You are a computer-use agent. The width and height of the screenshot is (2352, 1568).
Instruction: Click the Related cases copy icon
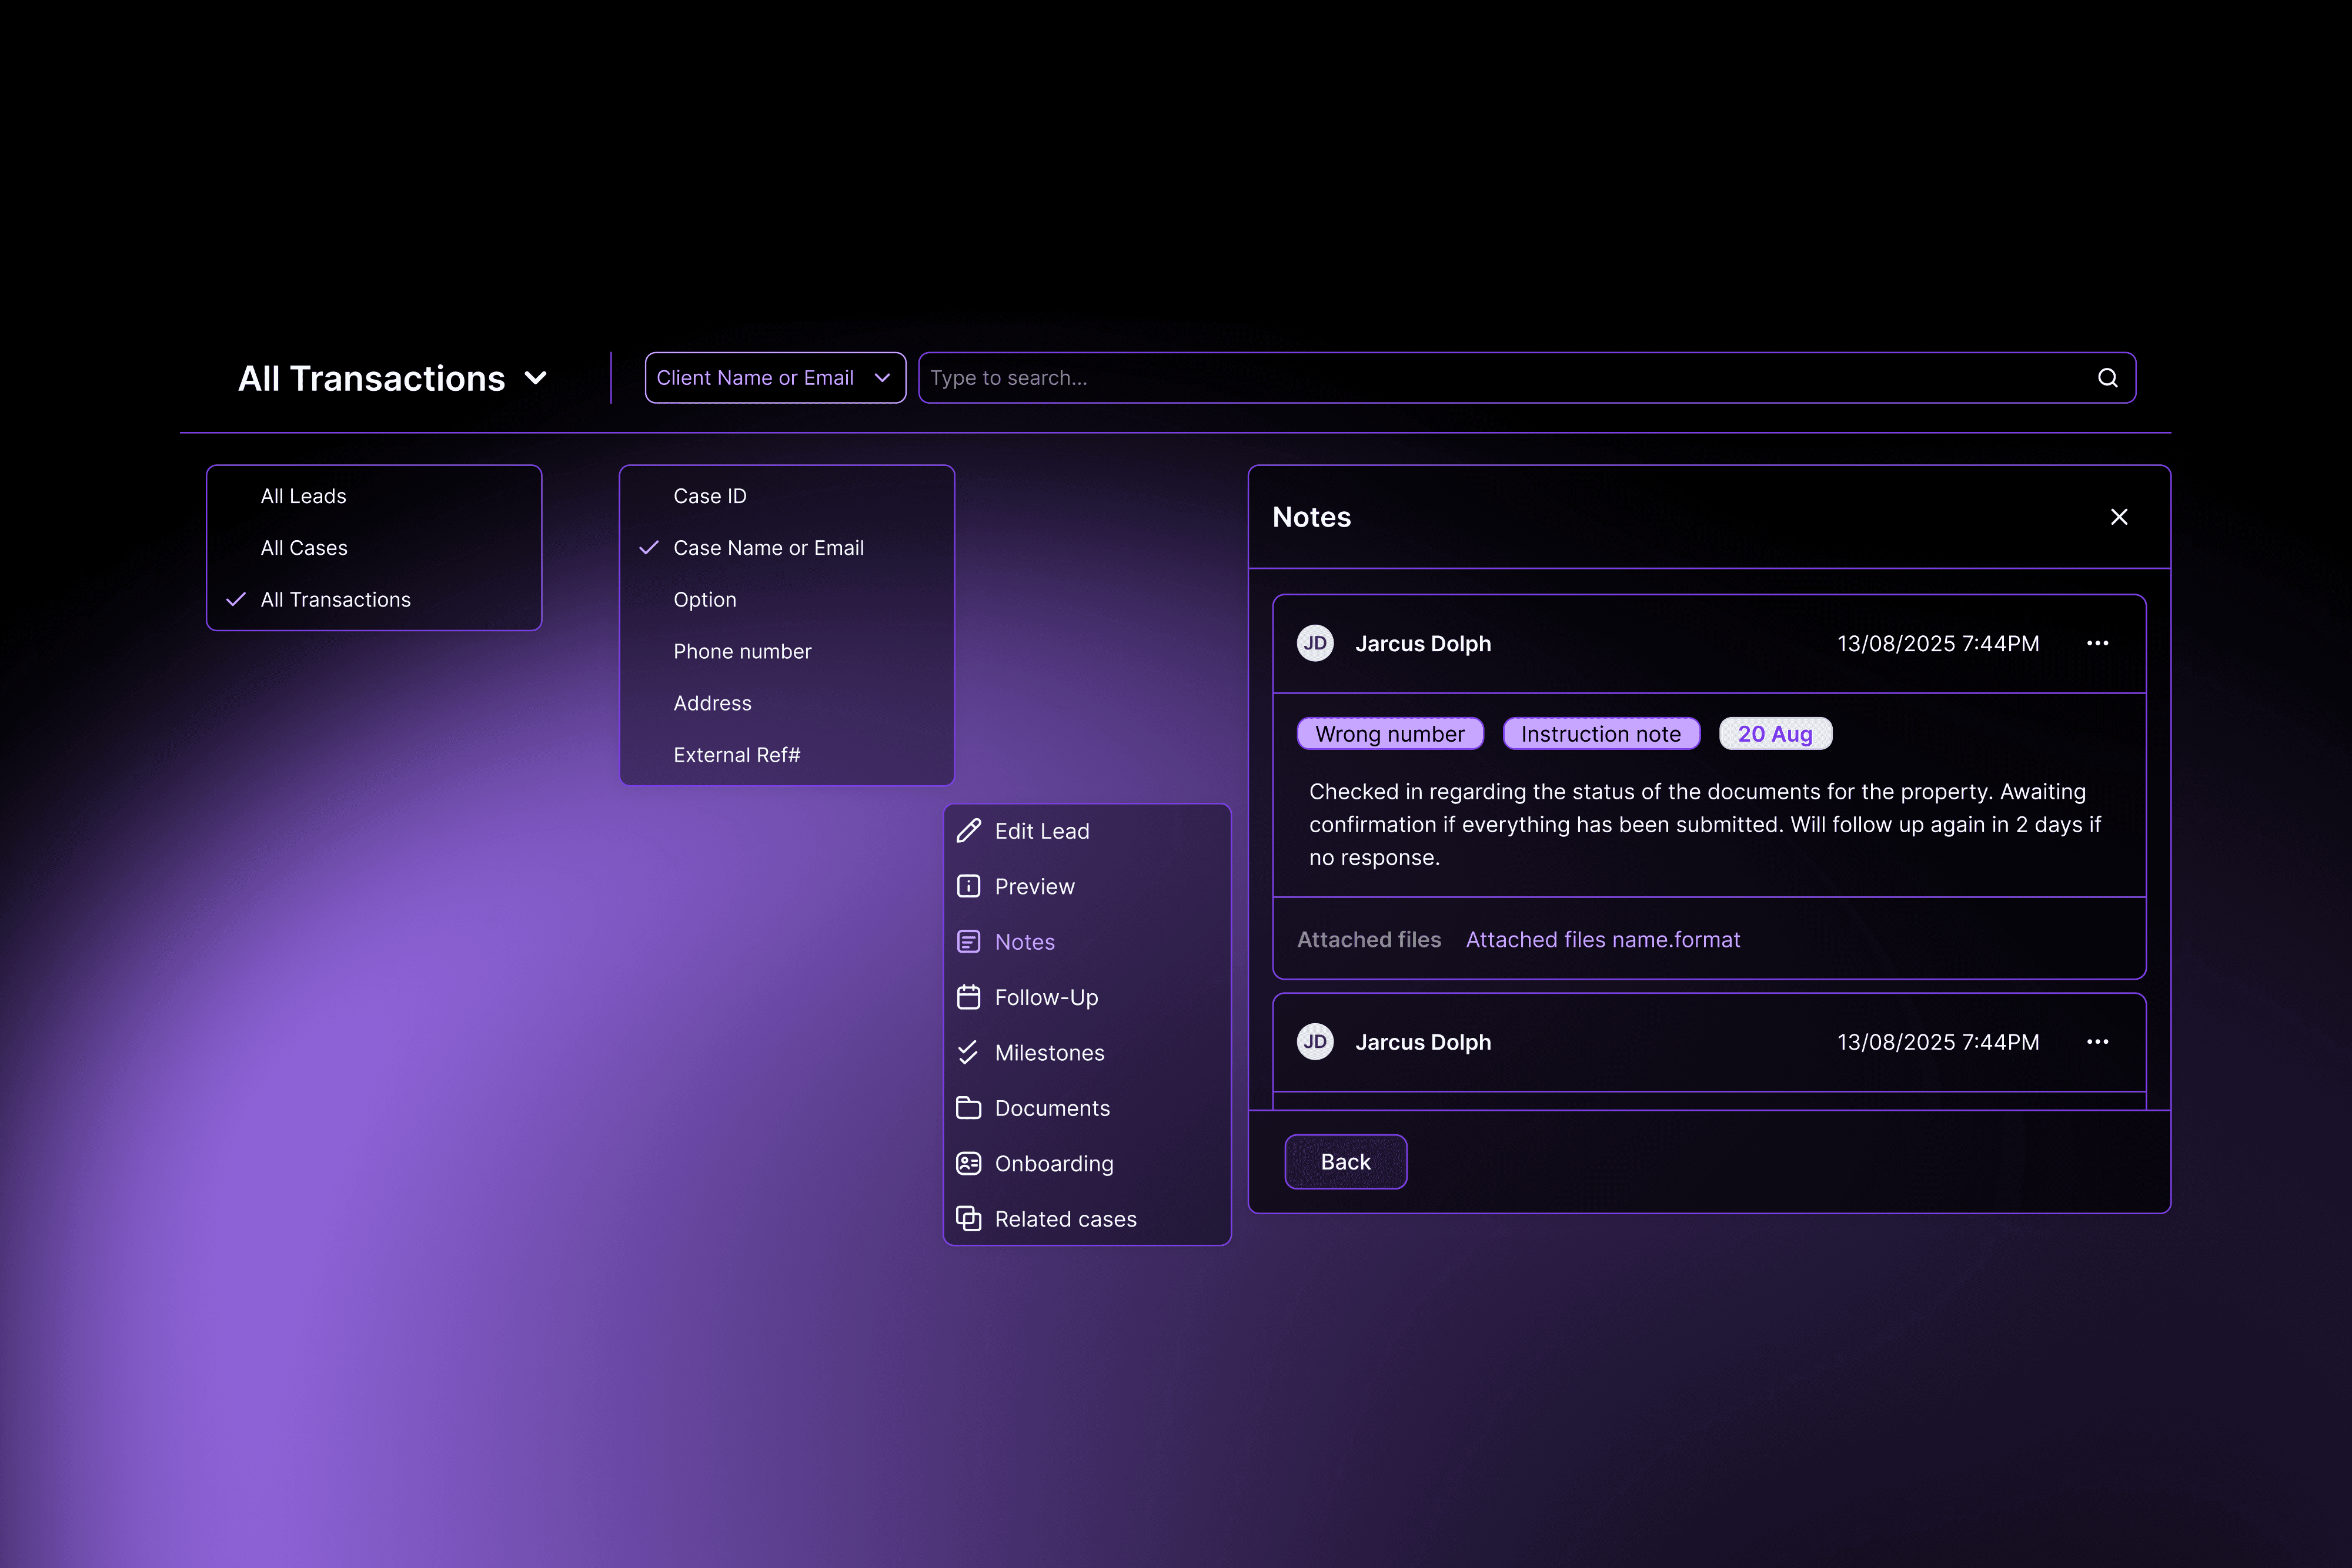point(968,1218)
